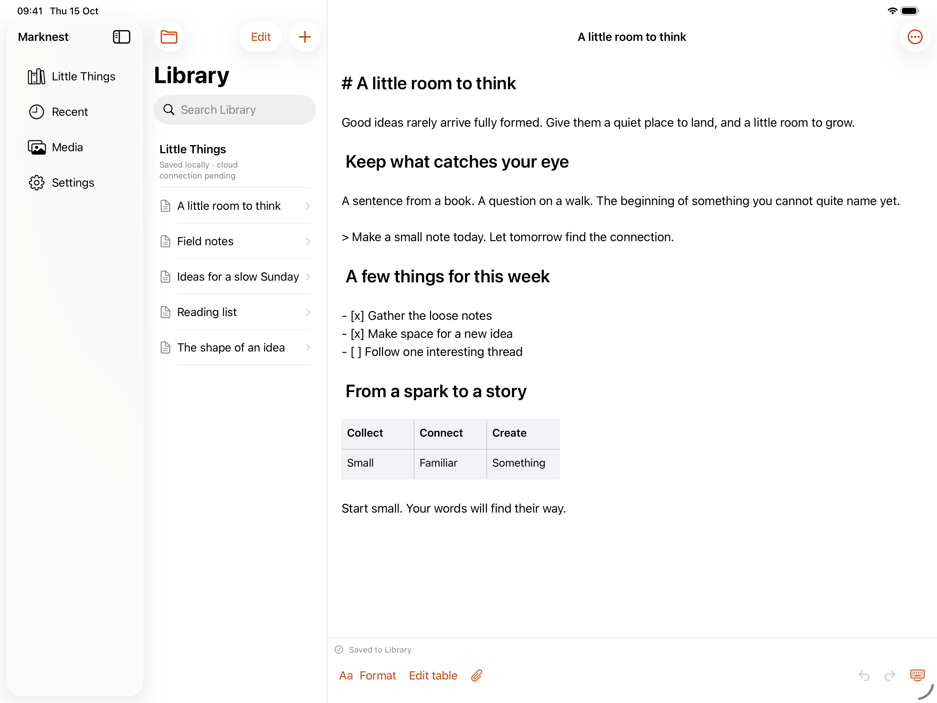
Task: Click unchecked Follow one interesting thread item
Action: coord(432,352)
